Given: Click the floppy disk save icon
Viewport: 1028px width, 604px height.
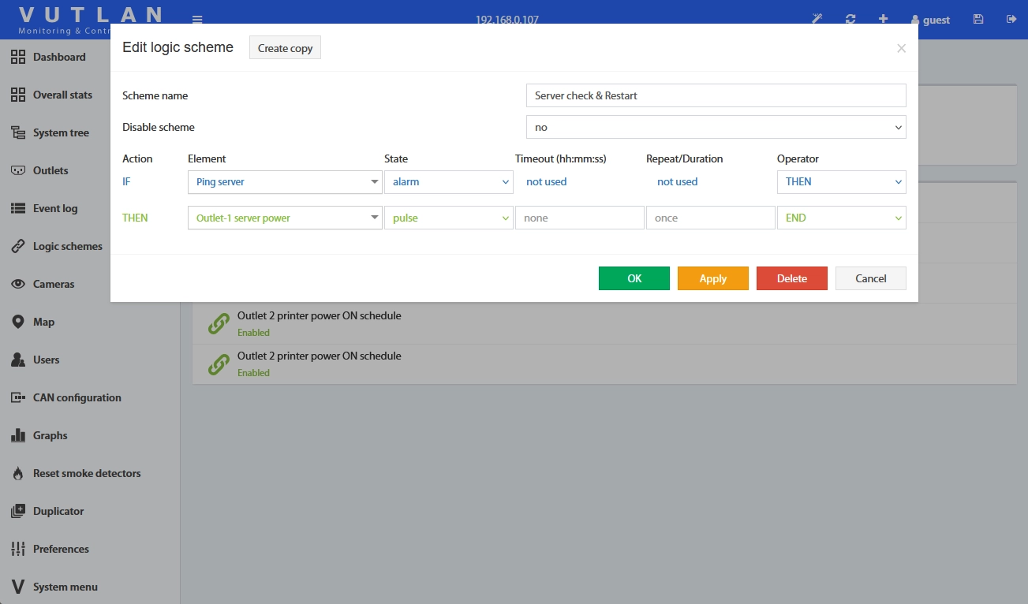Looking at the screenshot, I should (978, 19).
